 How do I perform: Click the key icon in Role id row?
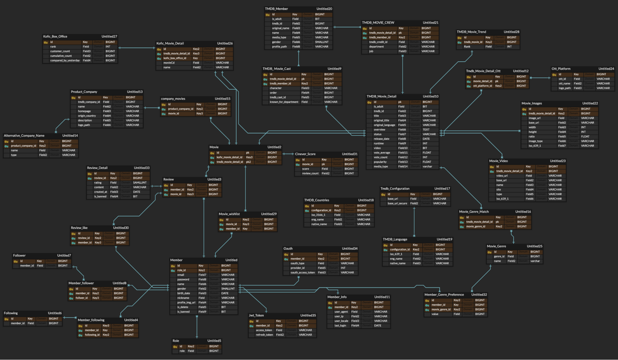click(175, 347)
